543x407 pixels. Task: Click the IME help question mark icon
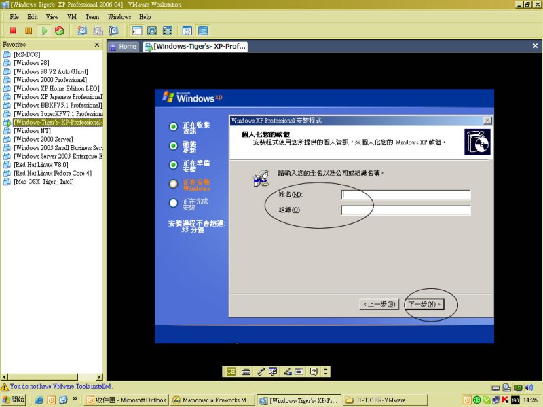(314, 372)
